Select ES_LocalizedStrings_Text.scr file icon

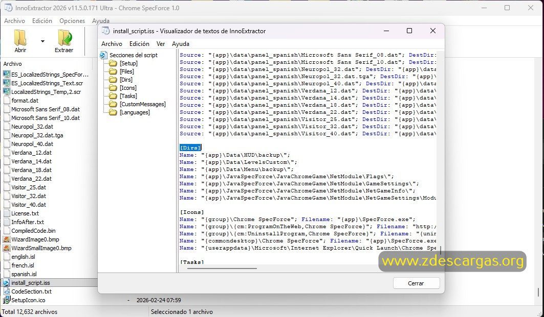click(6, 83)
